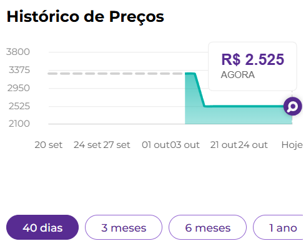Click the dashed gray reference line
Viewport: 306px width, 246px height.
[116, 74]
